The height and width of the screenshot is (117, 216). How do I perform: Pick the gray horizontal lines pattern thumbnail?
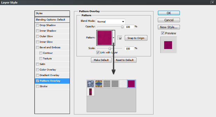107,84
